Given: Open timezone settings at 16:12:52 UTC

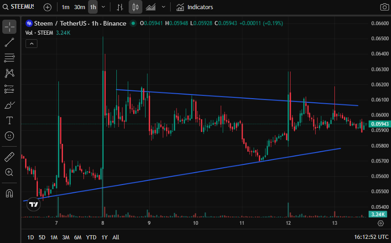Looking at the screenshot, I should (371, 237).
